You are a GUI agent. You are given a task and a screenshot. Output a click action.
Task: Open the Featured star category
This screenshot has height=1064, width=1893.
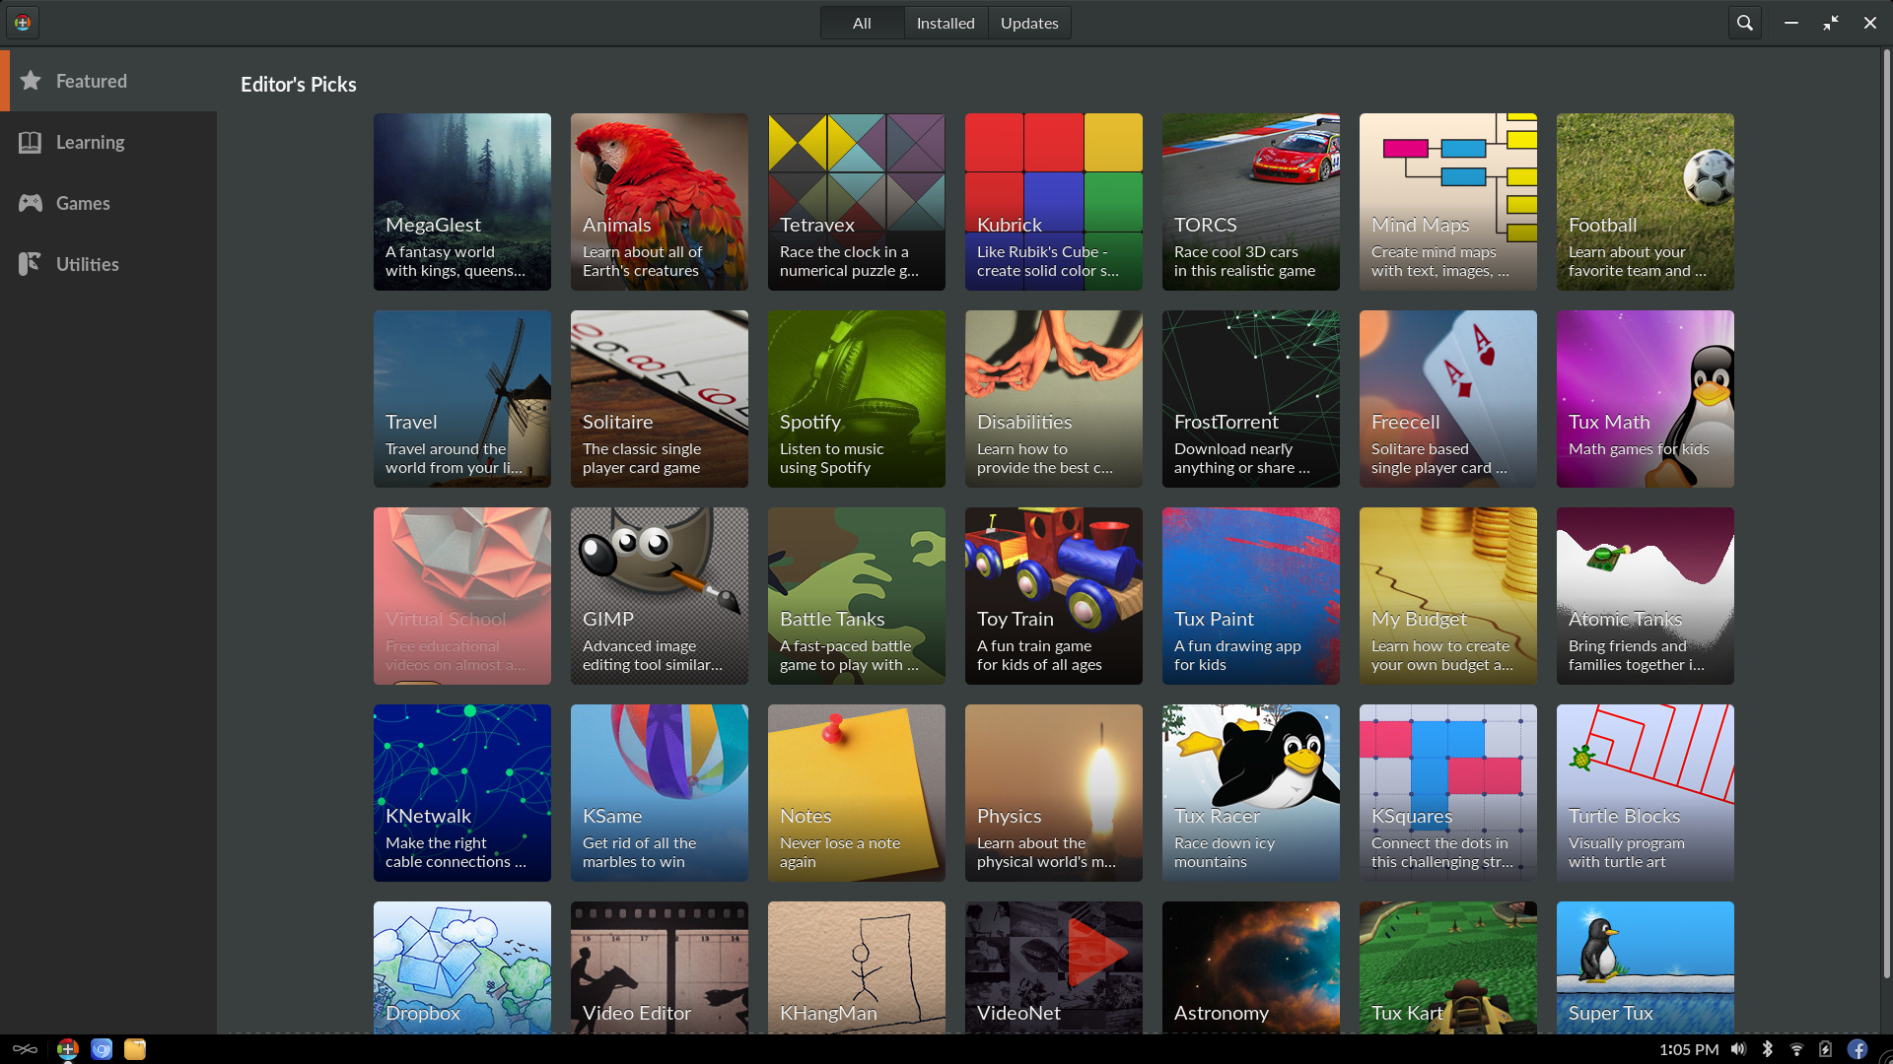31,81
